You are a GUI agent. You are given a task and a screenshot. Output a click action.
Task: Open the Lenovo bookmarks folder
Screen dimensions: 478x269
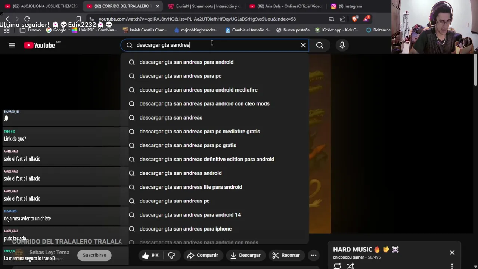point(30,30)
